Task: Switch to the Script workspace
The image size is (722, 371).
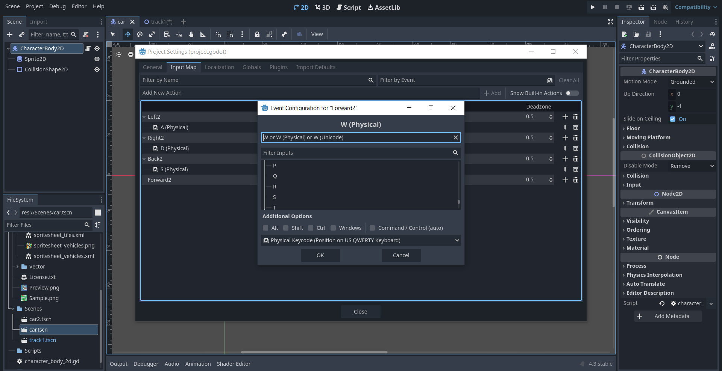Action: point(349,8)
